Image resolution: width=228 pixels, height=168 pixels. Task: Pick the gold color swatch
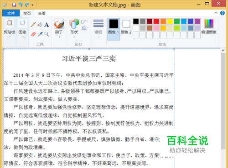(x=163, y=28)
